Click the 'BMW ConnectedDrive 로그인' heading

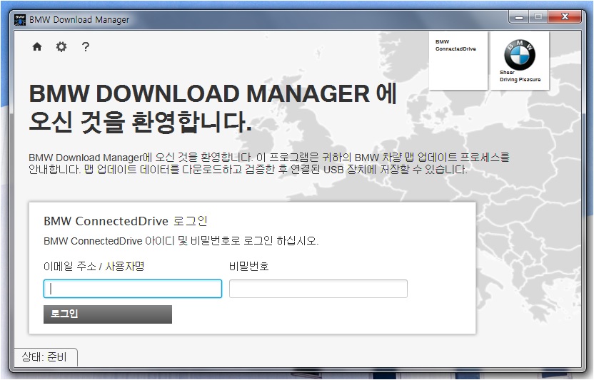(126, 221)
